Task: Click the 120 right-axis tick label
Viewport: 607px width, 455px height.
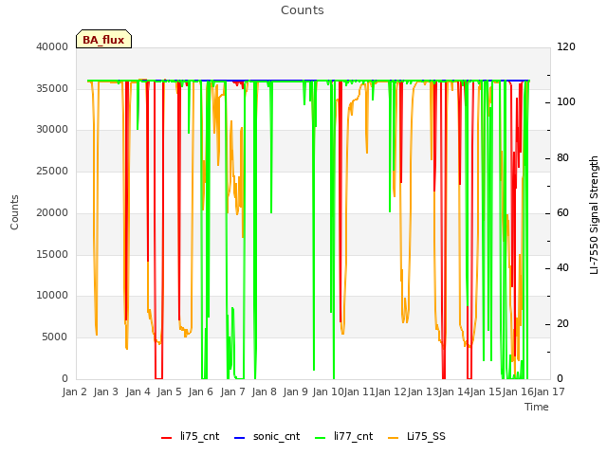Action: coord(566,46)
